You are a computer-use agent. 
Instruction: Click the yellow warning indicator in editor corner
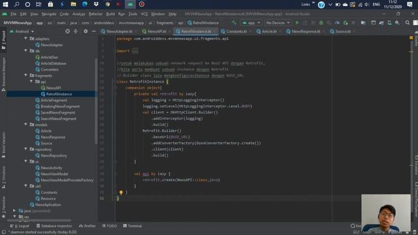pos(411,38)
